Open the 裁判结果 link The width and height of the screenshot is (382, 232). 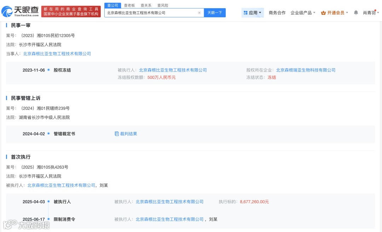[128, 134]
